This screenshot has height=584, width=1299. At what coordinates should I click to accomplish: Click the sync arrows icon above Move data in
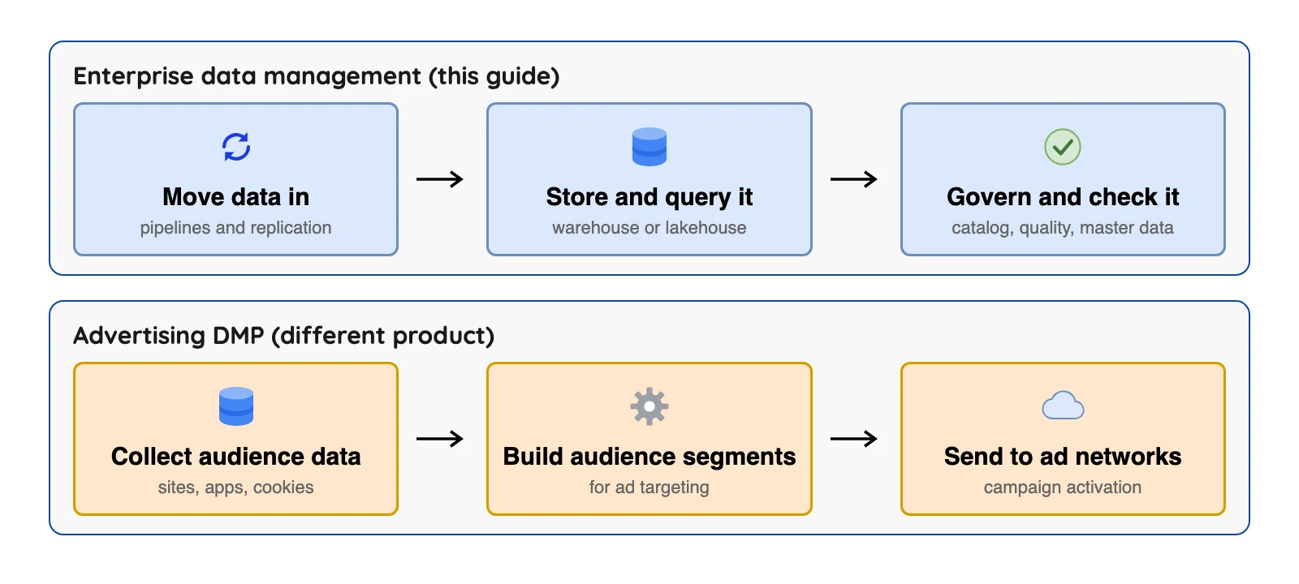[236, 147]
